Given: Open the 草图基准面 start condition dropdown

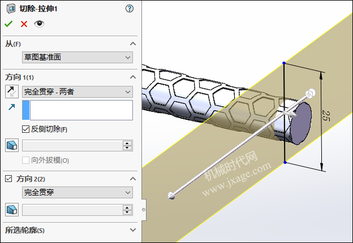Looking at the screenshot, I should point(78,57).
